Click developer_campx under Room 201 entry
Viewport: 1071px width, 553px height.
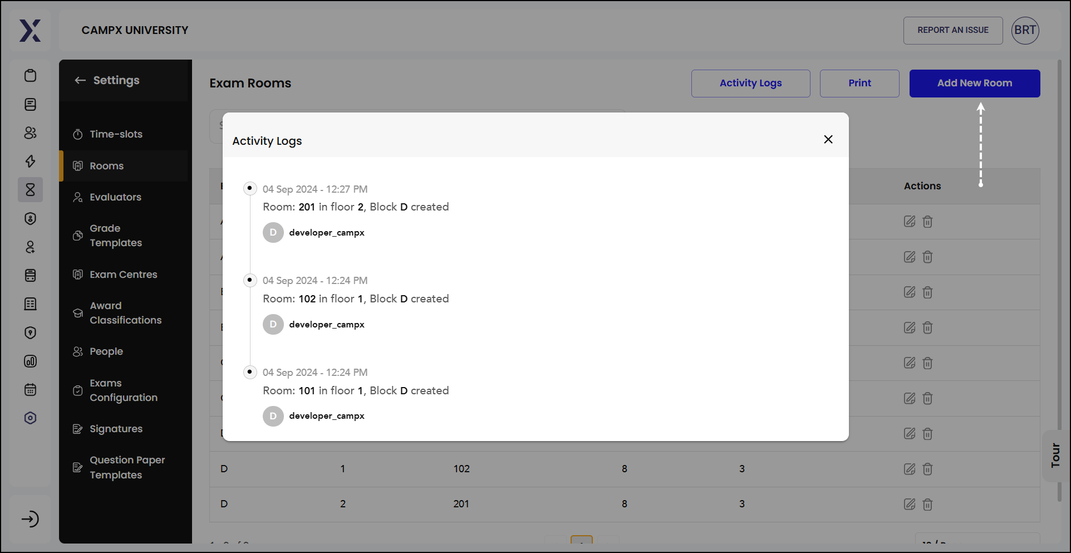tap(327, 233)
